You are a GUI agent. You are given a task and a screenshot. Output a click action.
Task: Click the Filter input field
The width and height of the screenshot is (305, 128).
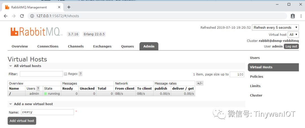pos(41,74)
